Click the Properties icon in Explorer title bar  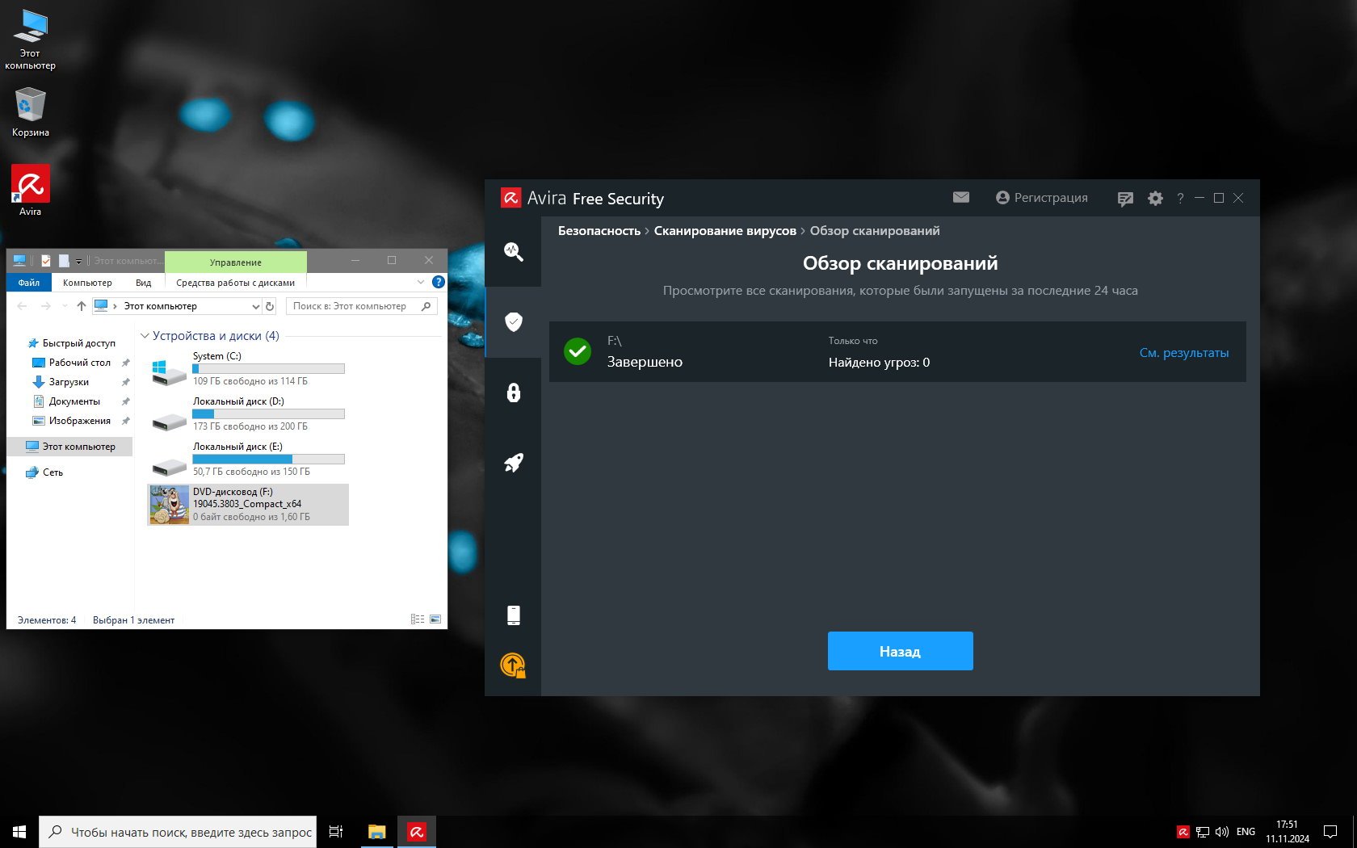[x=46, y=261]
